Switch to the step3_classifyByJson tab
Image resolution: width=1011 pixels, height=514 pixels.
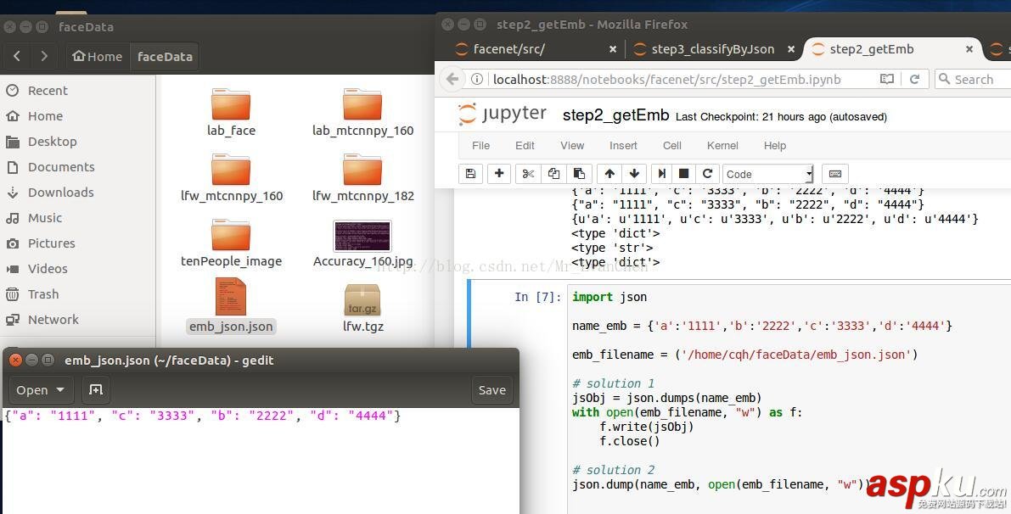712,48
